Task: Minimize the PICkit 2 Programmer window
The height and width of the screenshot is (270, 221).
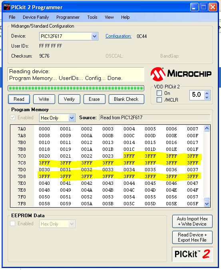Action: pyautogui.click(x=194, y=7)
